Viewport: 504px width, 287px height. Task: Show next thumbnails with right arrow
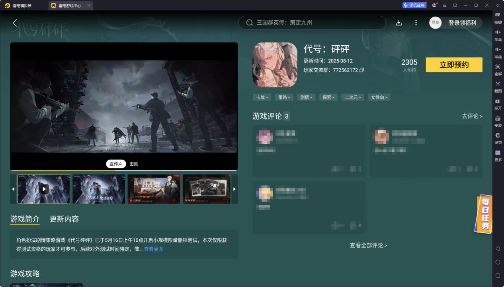tap(234, 189)
